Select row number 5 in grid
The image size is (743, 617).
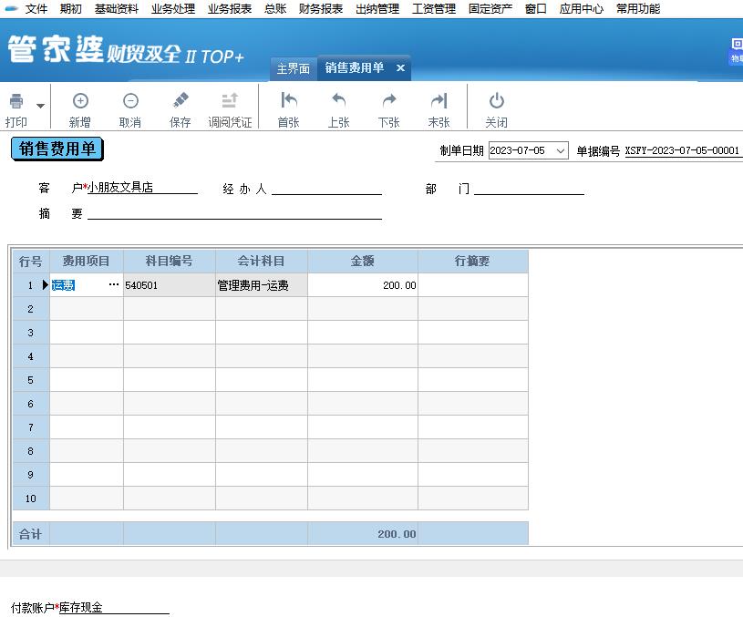pos(31,380)
